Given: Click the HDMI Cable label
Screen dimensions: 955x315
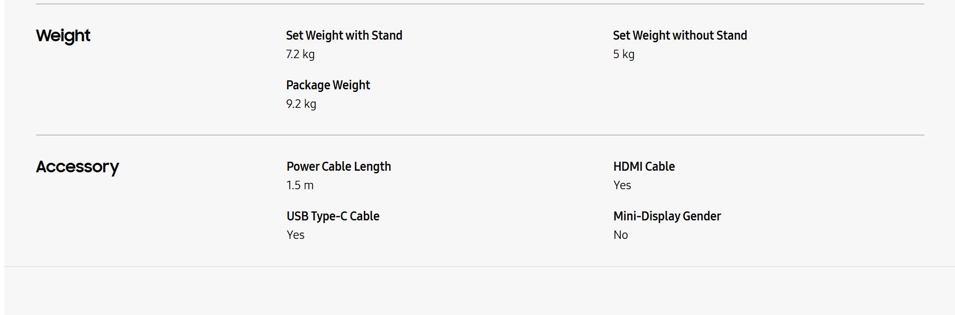Looking at the screenshot, I should point(644,166).
